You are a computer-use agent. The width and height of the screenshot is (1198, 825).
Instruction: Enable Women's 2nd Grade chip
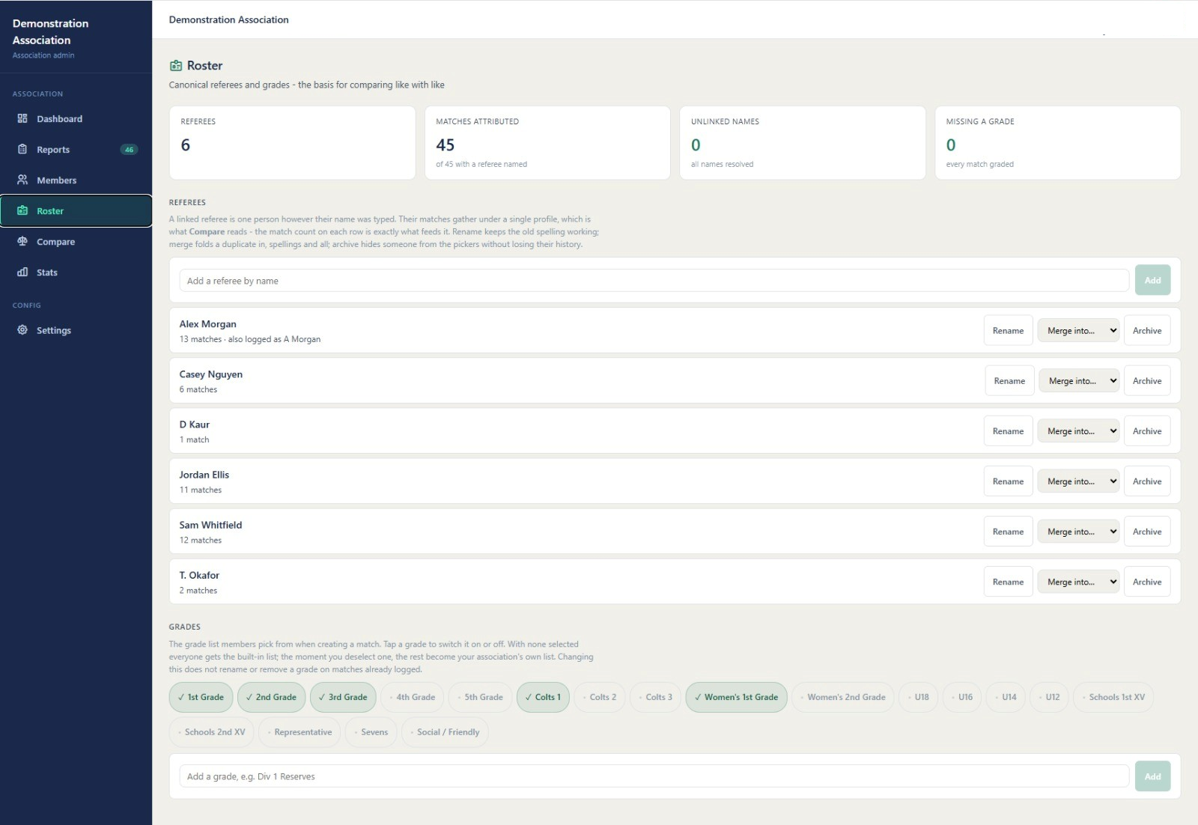(843, 697)
